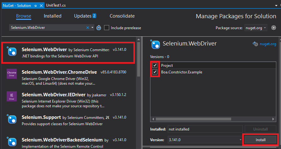Click the Selenium.Support package icon

coord(12,119)
